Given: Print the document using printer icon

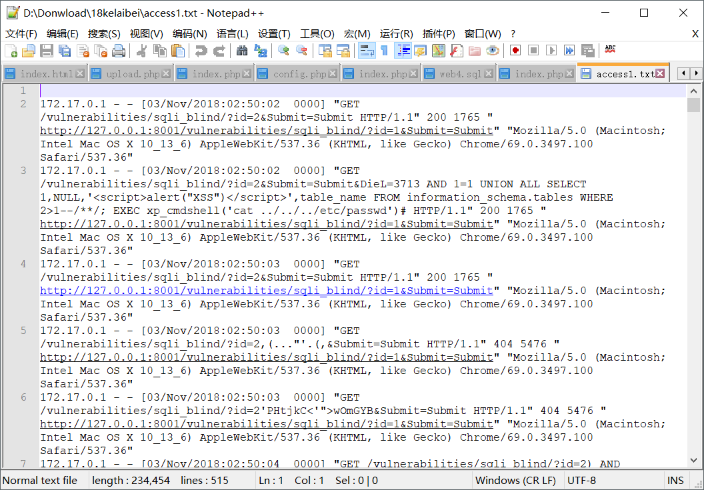Looking at the screenshot, I should [x=119, y=51].
